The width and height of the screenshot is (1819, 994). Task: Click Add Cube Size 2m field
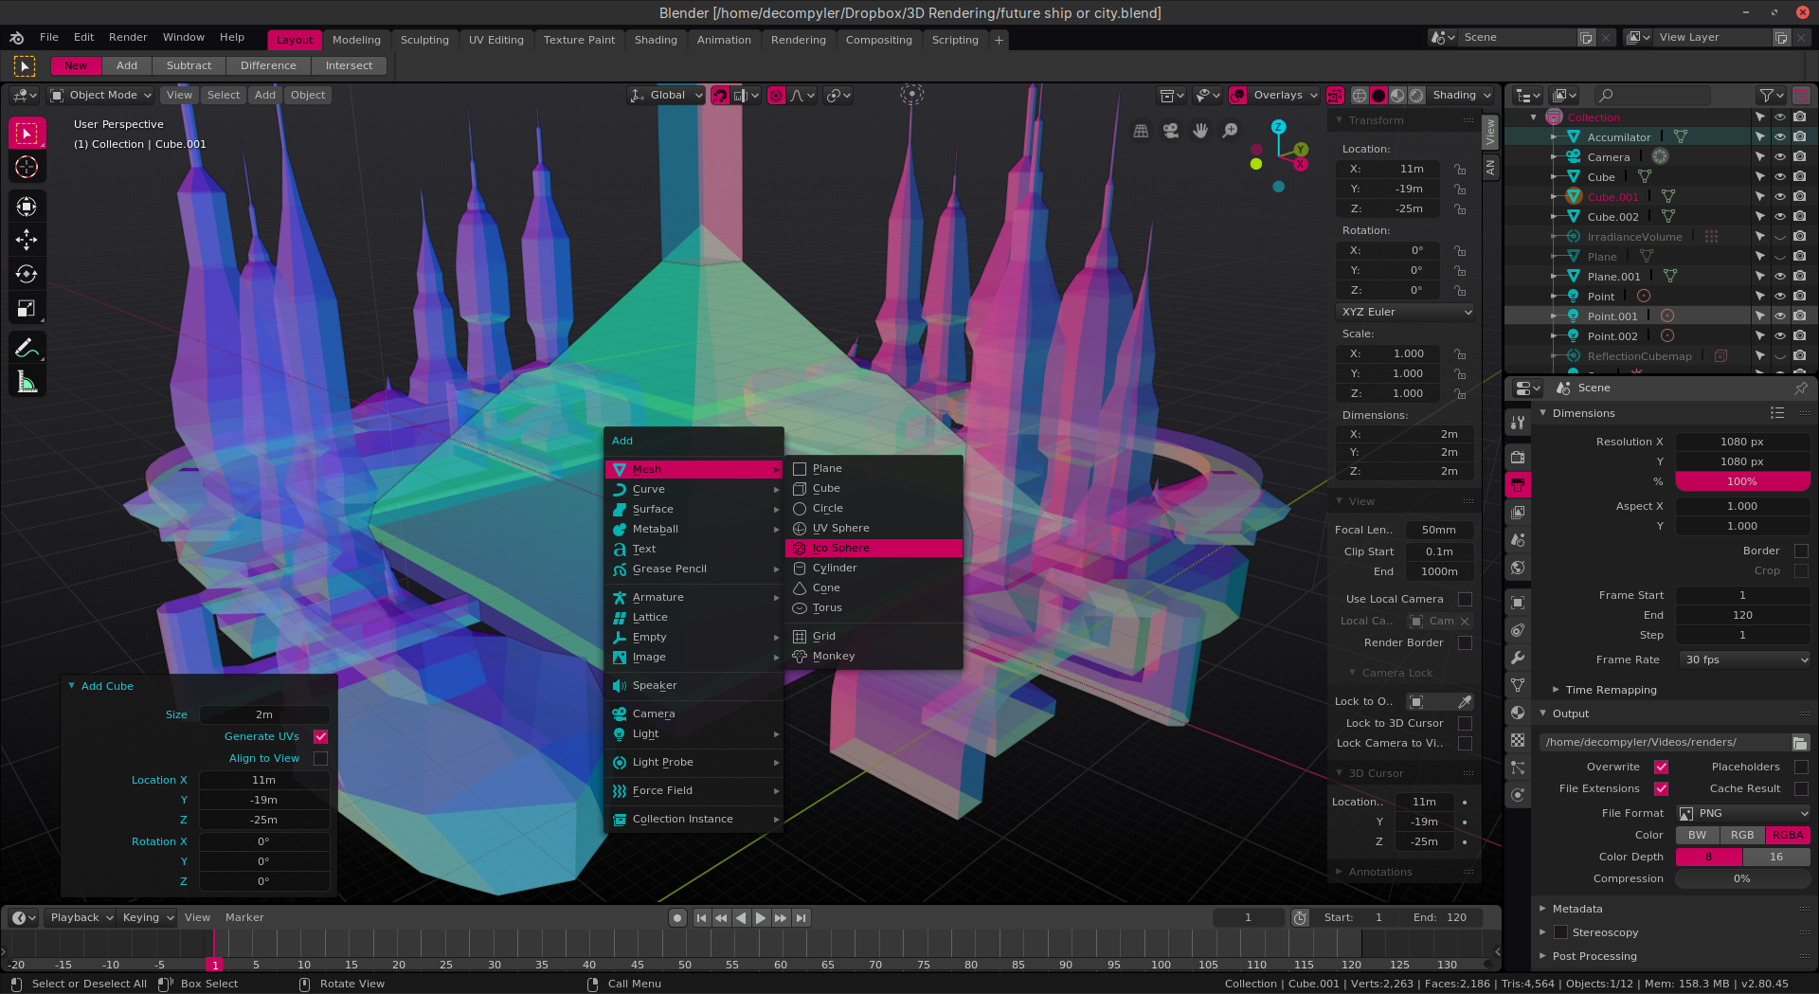[264, 714]
